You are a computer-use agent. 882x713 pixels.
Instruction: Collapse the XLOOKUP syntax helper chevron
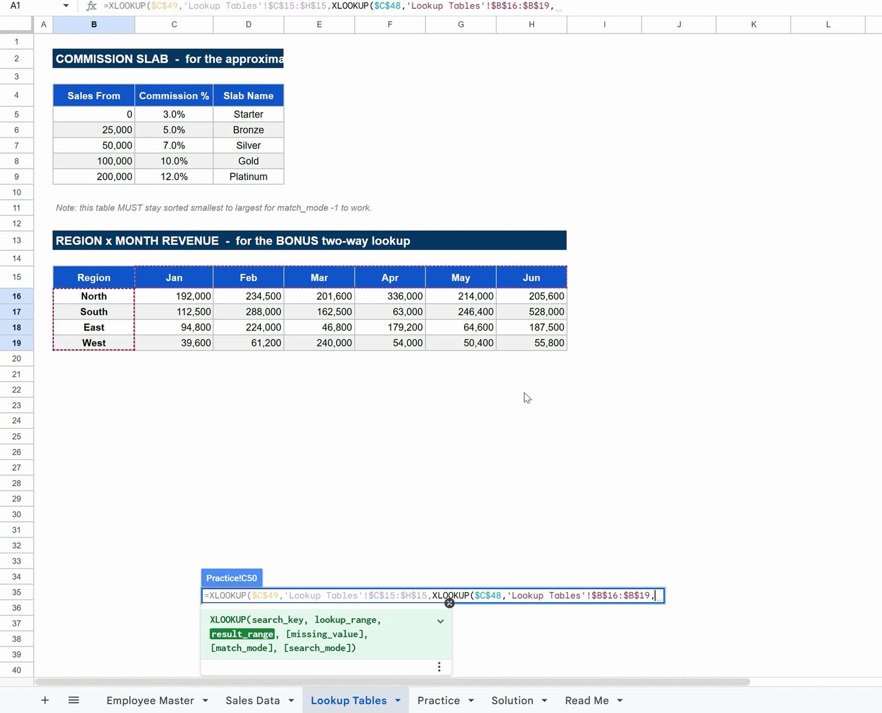point(440,621)
